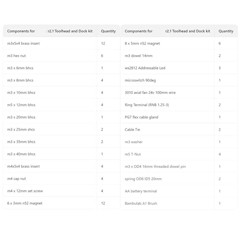Image resolution: width=242 pixels, height=242 pixels.
Task: Select the m4 cap nut row
Action: [61, 179]
